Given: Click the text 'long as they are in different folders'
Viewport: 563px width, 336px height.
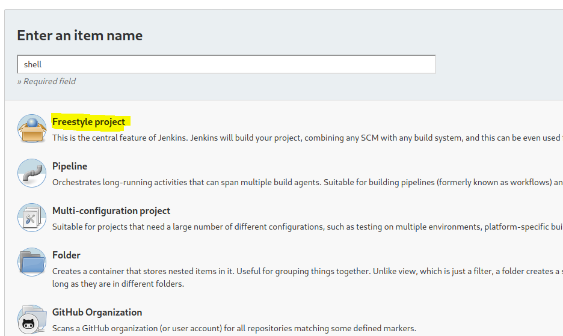Looking at the screenshot, I should (x=118, y=284).
